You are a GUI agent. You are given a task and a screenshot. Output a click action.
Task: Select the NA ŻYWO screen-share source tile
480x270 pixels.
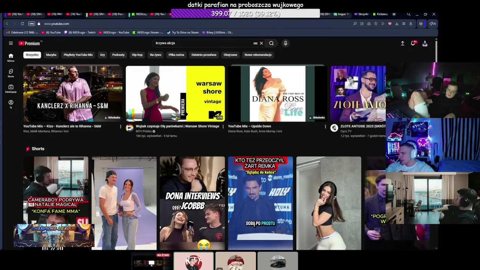pyautogui.click(x=151, y=261)
